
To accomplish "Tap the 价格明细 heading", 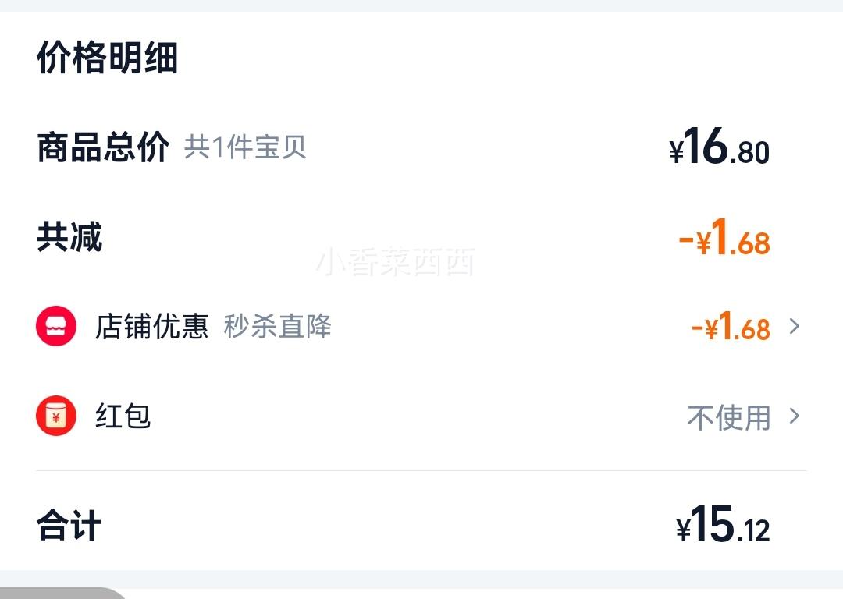I will tap(108, 57).
